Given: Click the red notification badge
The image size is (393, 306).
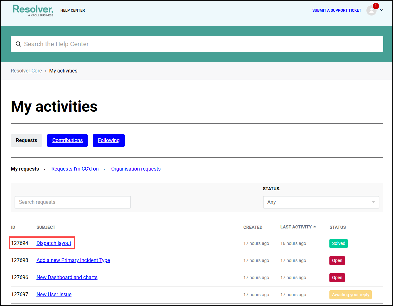Looking at the screenshot, I should 376,6.
